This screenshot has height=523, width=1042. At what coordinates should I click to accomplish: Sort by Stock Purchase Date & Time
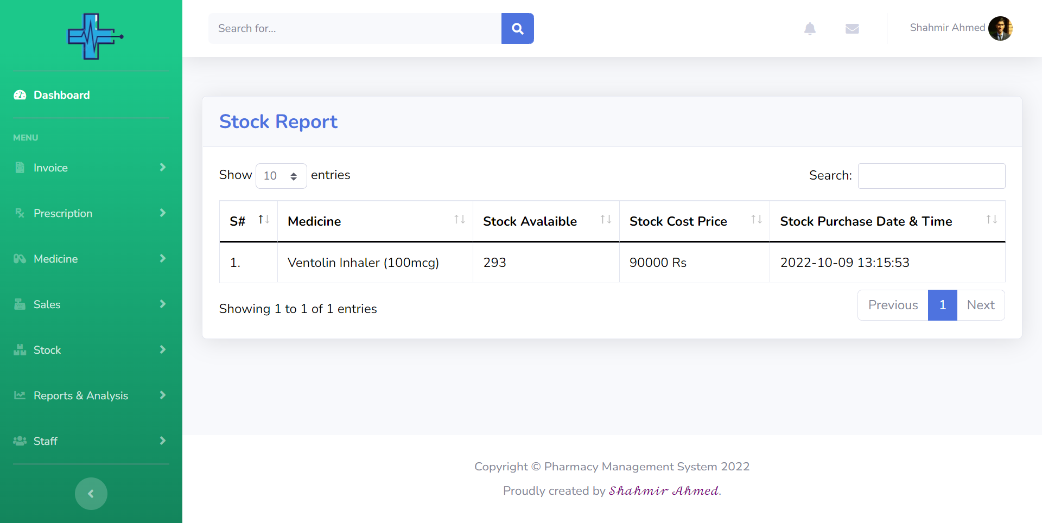click(992, 220)
